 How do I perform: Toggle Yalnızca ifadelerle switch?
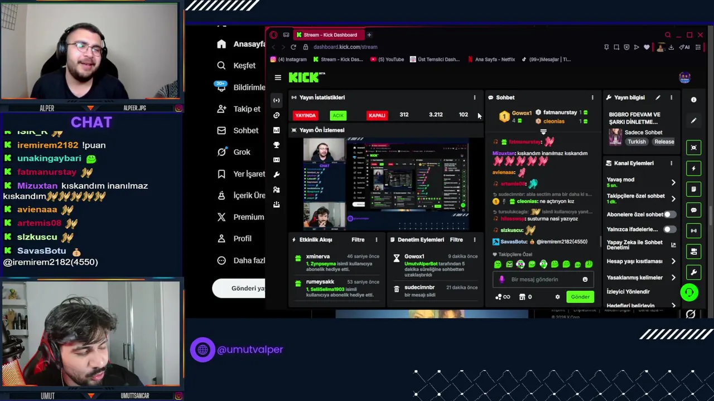(670, 229)
